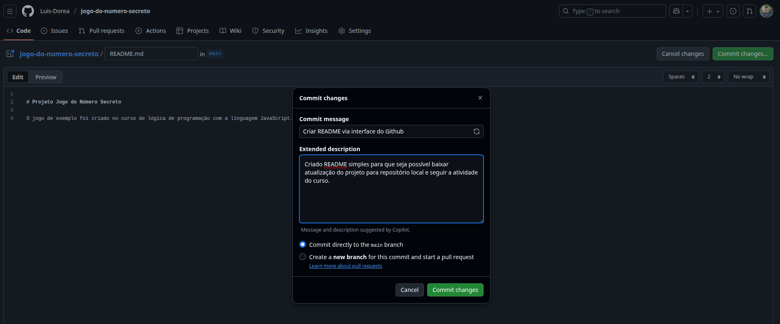
Task: Open the hamburger navigation menu
Action: click(x=10, y=11)
